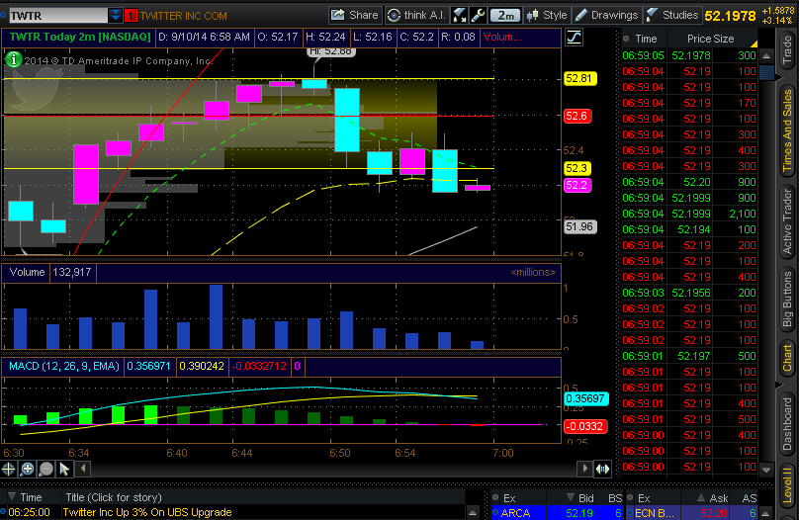Image resolution: width=799 pixels, height=520 pixels.
Task: Select the crosshair pan tool below chart
Action: (x=8, y=469)
